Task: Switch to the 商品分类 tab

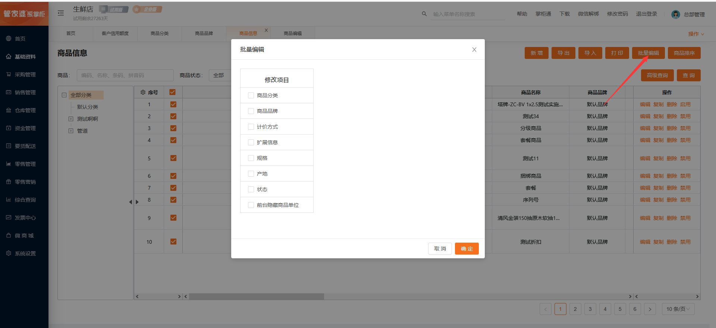Action: [160, 33]
